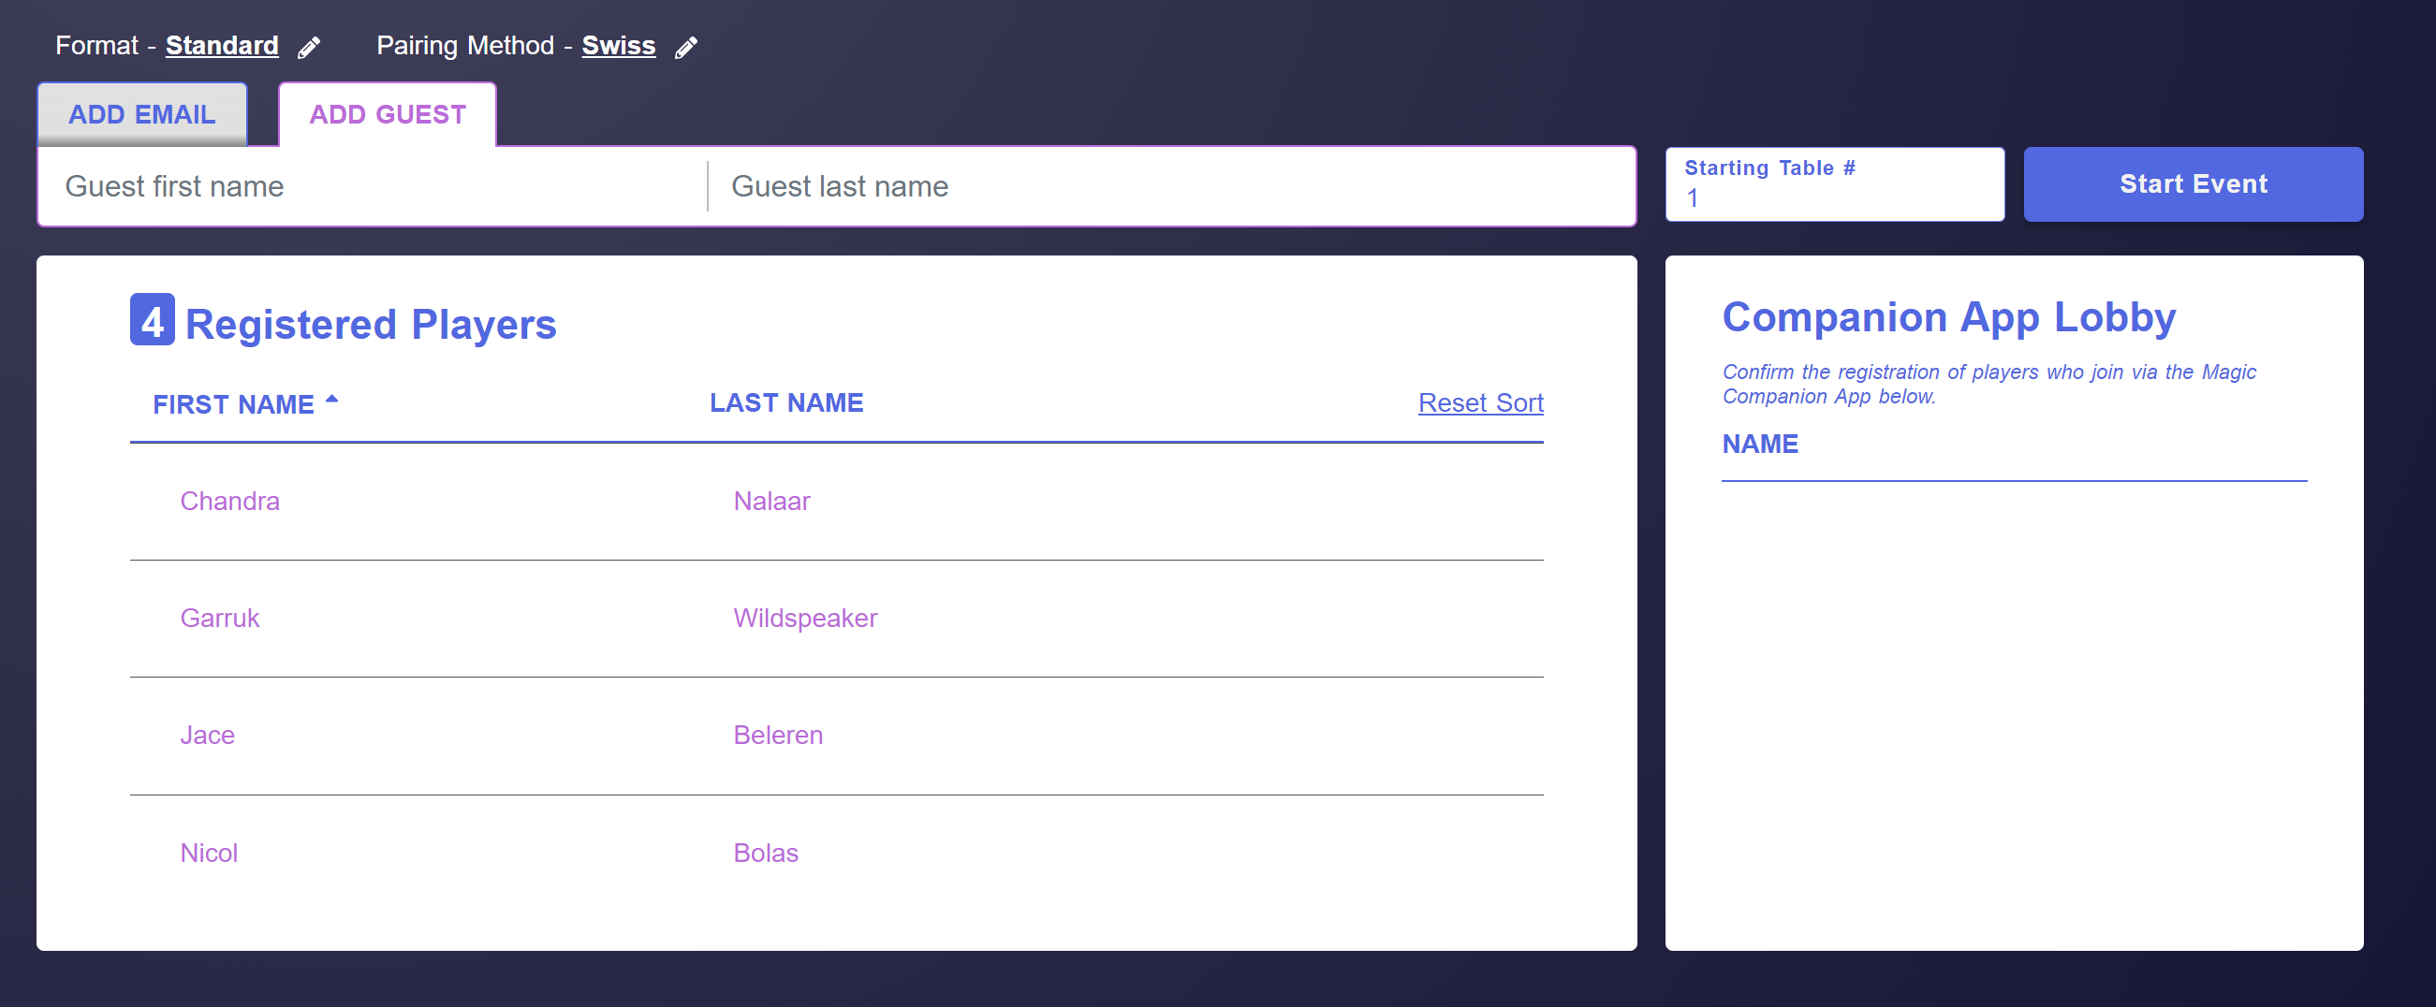Sort players by FIRST NAME header

pyautogui.click(x=233, y=404)
